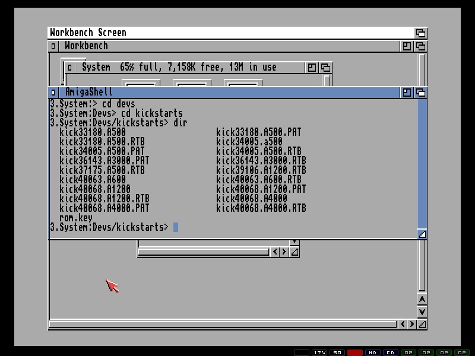The width and height of the screenshot is (475, 356).
Task: Click the AmigaShell zoom gadget
Action: coord(407,93)
